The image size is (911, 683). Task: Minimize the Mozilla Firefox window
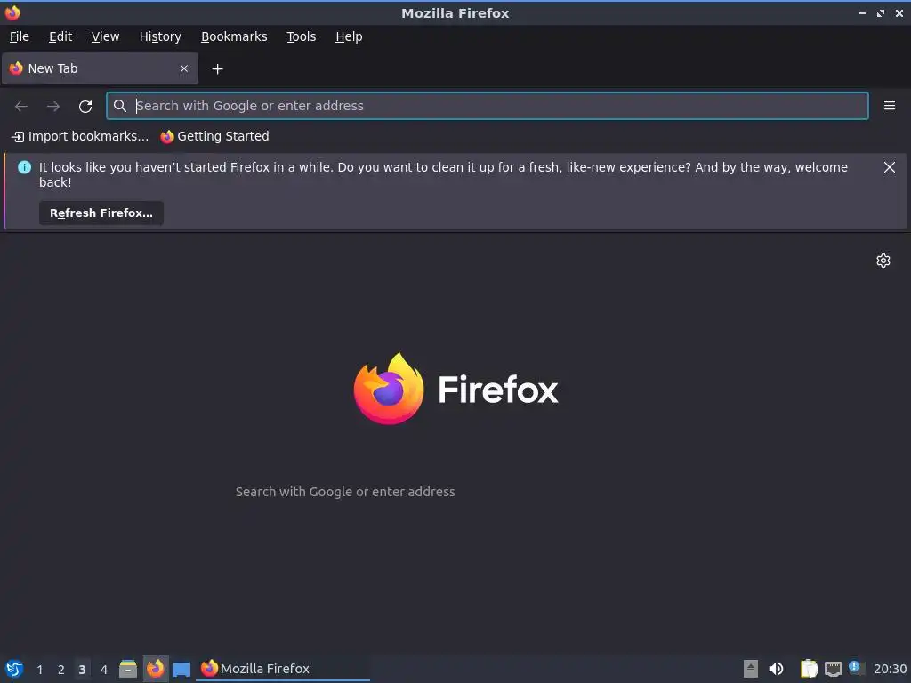(x=861, y=12)
